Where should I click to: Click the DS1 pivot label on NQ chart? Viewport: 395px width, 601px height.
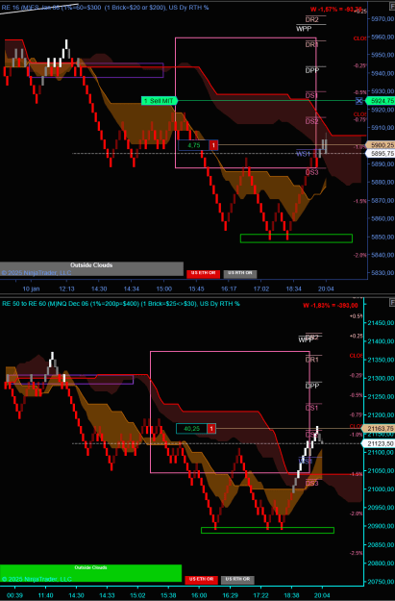pyautogui.click(x=311, y=408)
